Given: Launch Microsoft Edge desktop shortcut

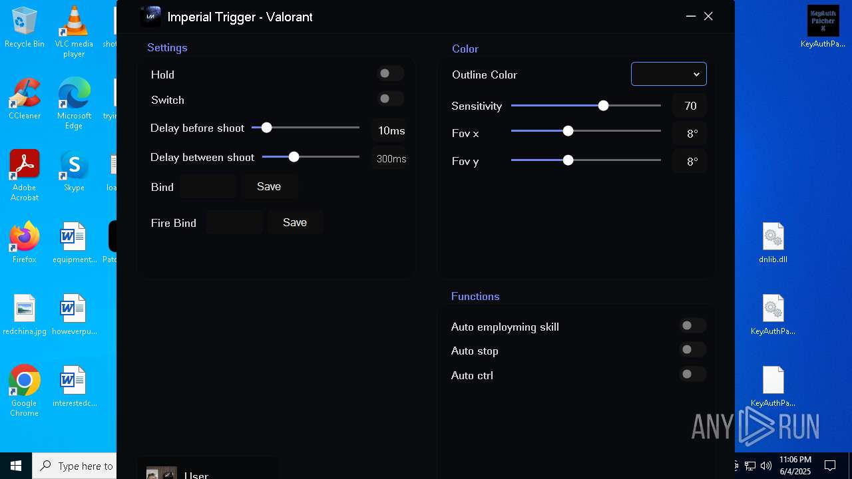Looking at the screenshot, I should [x=74, y=104].
